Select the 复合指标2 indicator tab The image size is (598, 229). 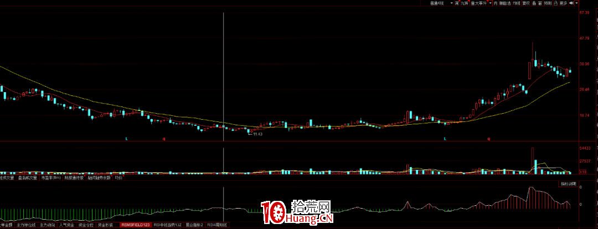click(x=195, y=225)
